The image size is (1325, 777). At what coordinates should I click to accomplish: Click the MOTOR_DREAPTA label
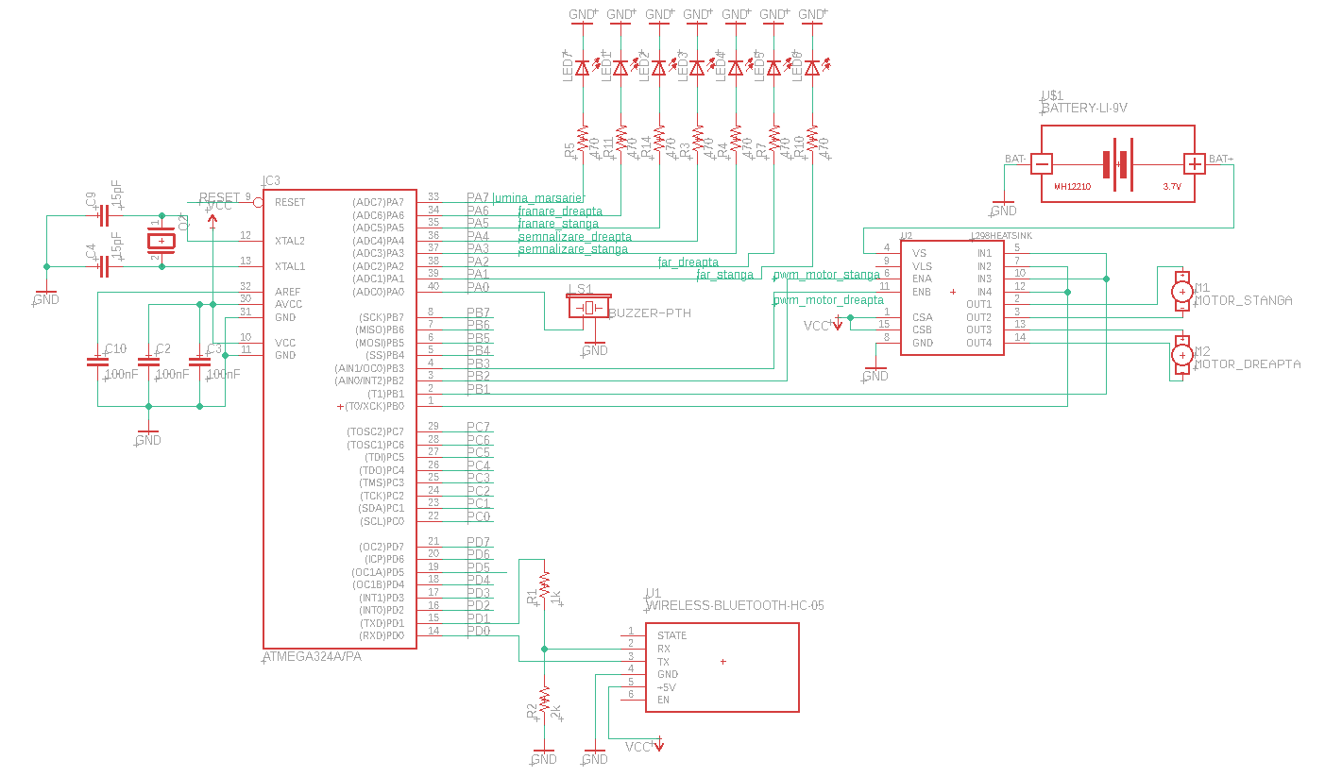coord(1248,363)
